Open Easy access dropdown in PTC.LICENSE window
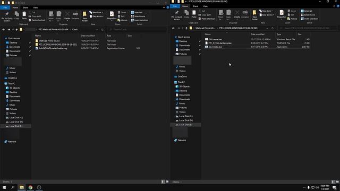The width and height of the screenshot is (340, 191). tap(267, 15)
